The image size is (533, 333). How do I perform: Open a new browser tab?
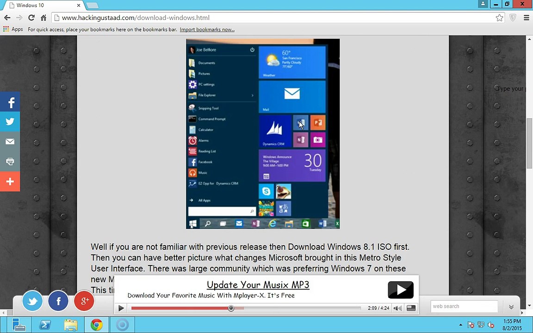92,5
